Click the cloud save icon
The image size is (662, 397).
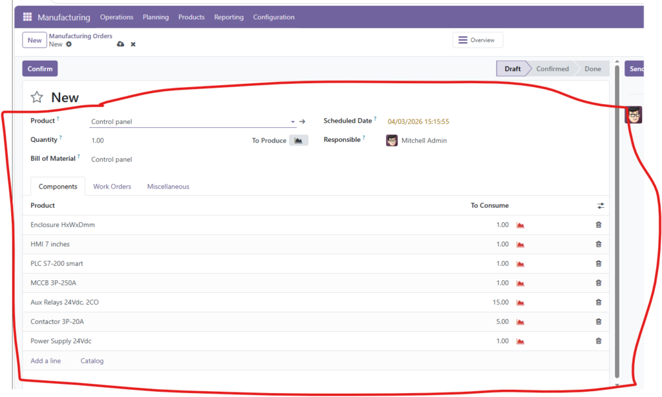pyautogui.click(x=120, y=45)
